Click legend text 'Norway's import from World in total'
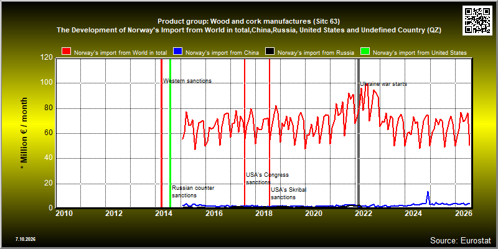The width and height of the screenshot is (498, 249). (120, 53)
